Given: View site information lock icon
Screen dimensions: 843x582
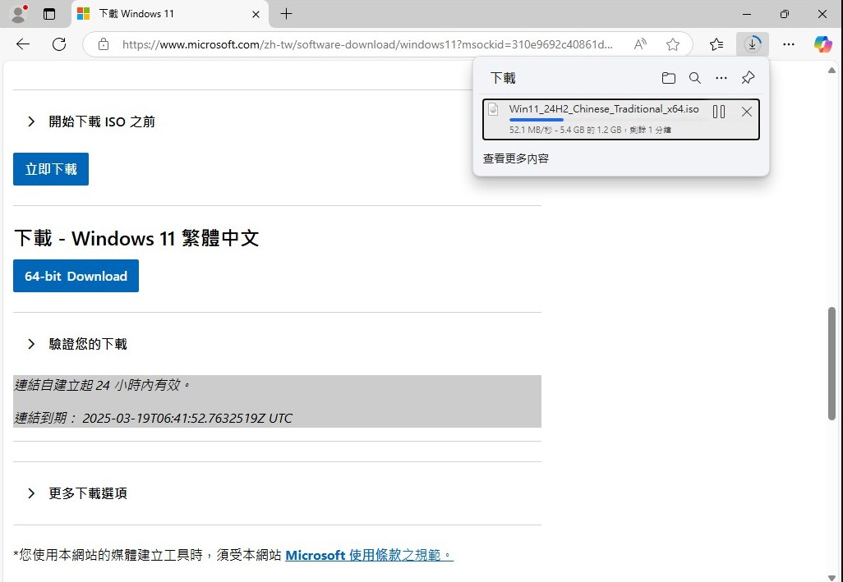Looking at the screenshot, I should (x=104, y=44).
